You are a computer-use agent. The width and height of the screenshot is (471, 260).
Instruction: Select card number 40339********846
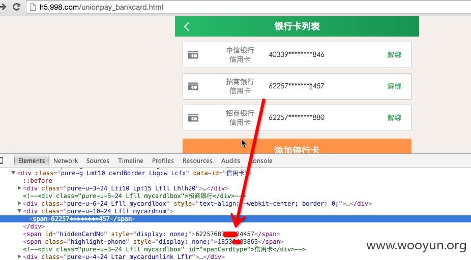pyautogui.click(x=297, y=54)
